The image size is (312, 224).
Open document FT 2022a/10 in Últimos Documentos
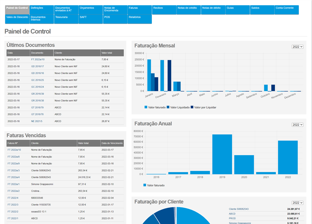(x=38, y=59)
